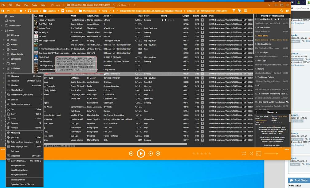
Task: Choose Play next from the context menu
Action: pyautogui.click(x=15, y=81)
